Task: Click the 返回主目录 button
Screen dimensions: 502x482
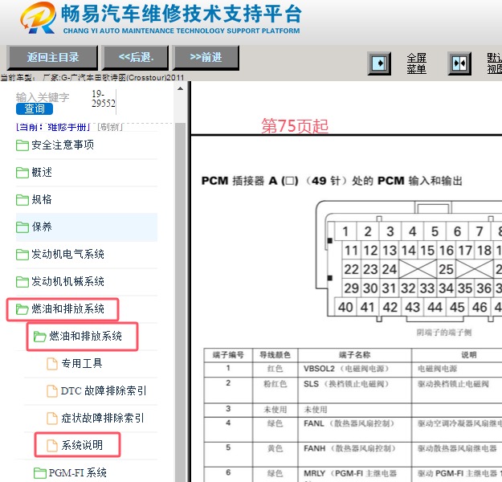Action: [52, 58]
